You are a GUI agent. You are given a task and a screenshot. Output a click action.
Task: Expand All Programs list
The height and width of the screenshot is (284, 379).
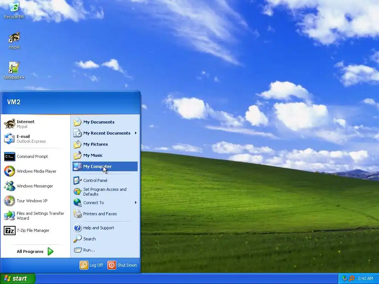coord(35,251)
